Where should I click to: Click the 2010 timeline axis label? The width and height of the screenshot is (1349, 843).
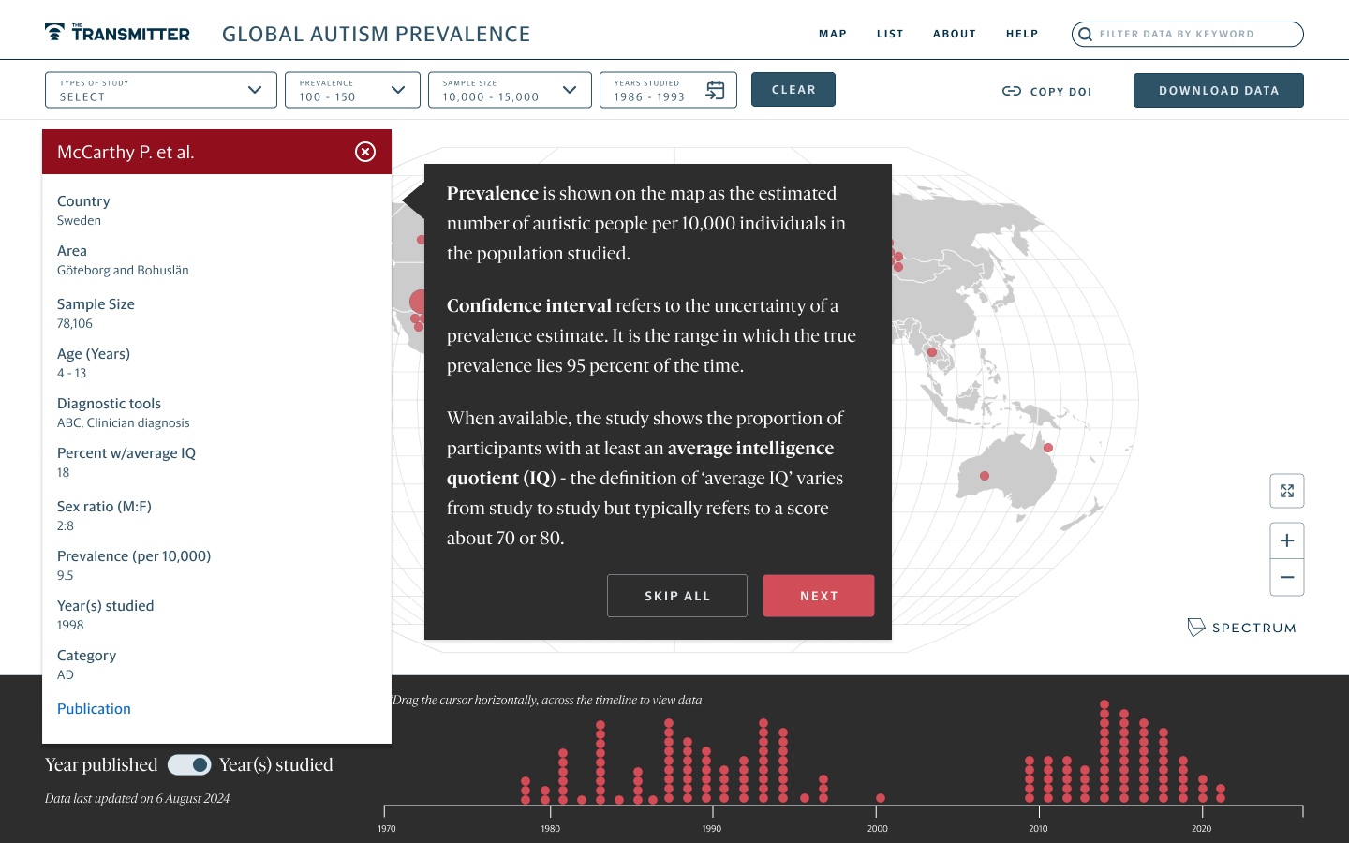(x=1038, y=828)
